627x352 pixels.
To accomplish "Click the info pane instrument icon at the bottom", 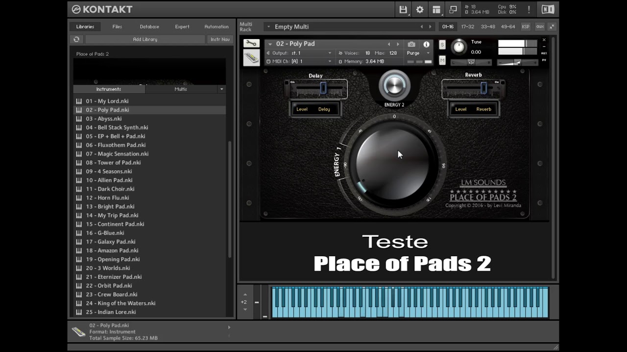I will [x=78, y=332].
